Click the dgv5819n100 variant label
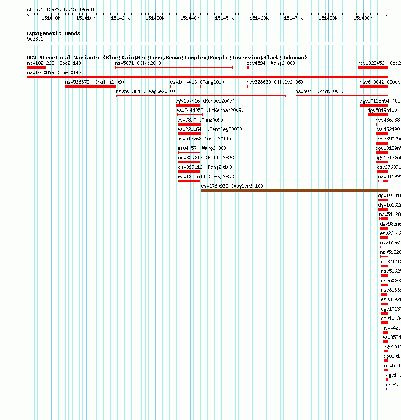This screenshot has height=420, width=401. 384,110
